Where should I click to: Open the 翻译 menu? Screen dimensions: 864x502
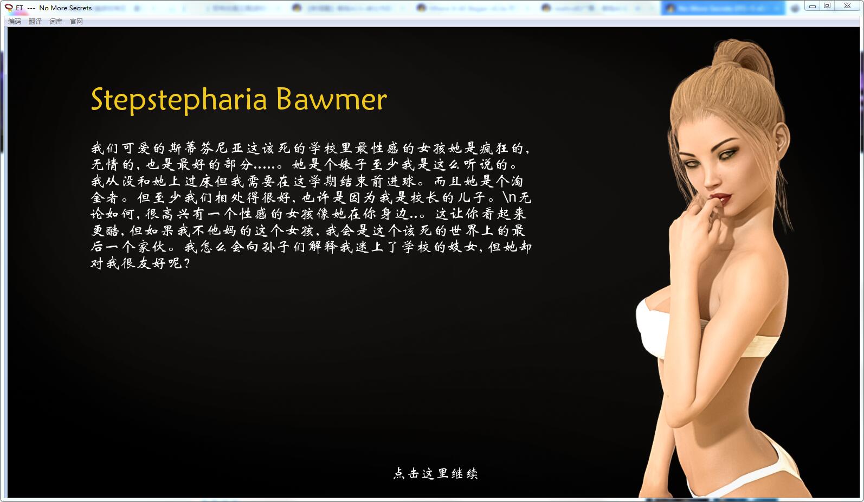point(35,21)
